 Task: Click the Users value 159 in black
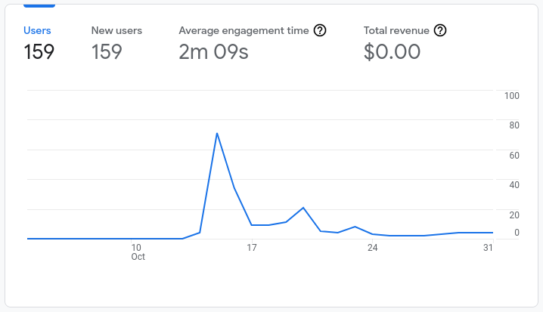39,52
